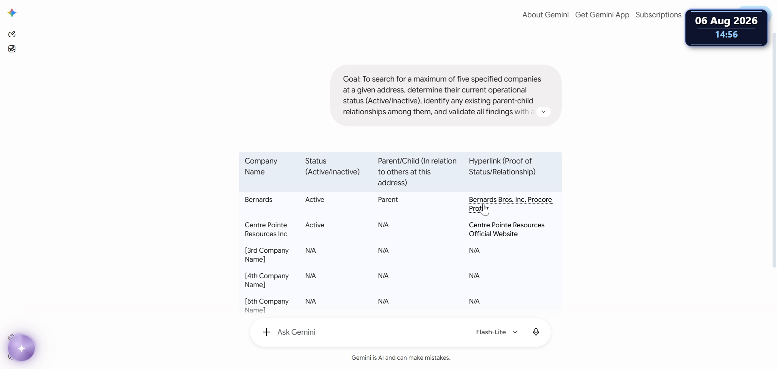Viewport: 777px width, 369px height.
Task: Open settings gear behind purple orb
Action: [11, 337]
